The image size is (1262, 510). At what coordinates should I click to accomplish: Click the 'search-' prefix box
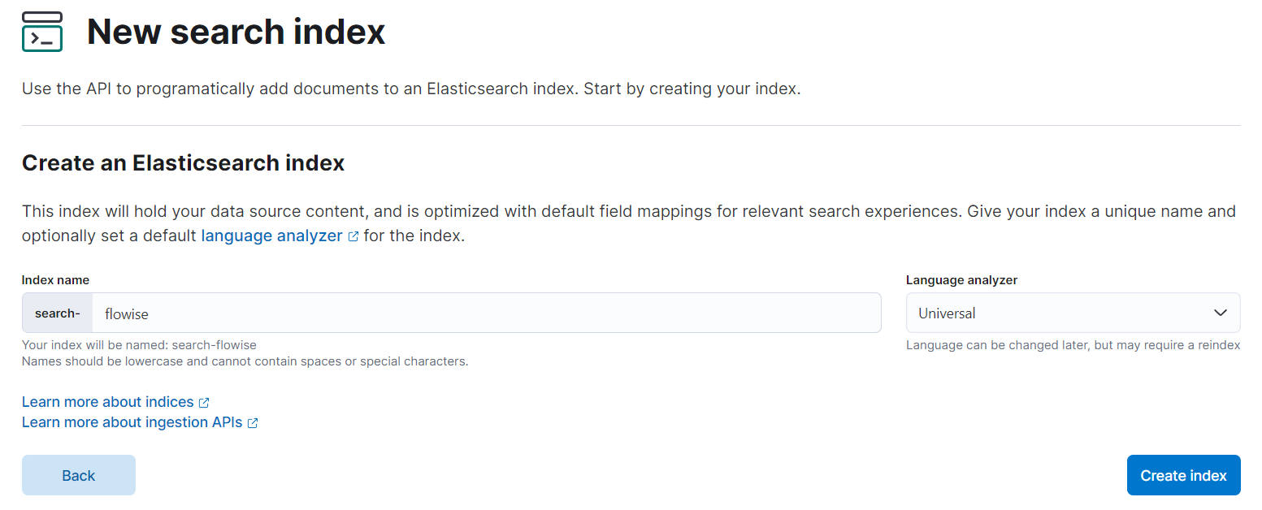[58, 313]
